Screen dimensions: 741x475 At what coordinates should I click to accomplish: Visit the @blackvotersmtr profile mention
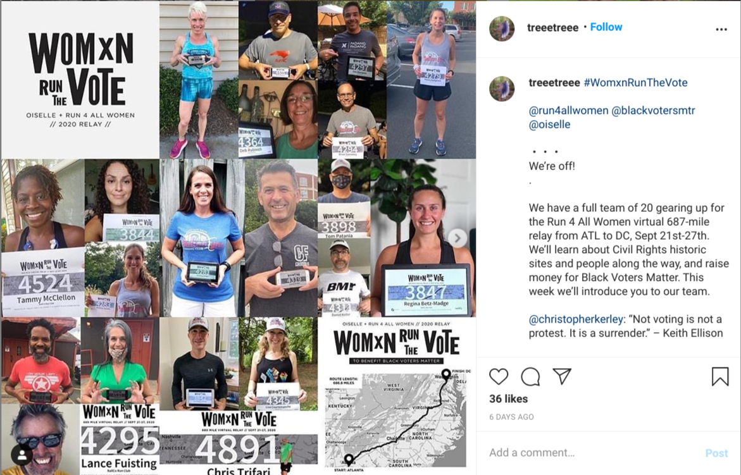[653, 111]
